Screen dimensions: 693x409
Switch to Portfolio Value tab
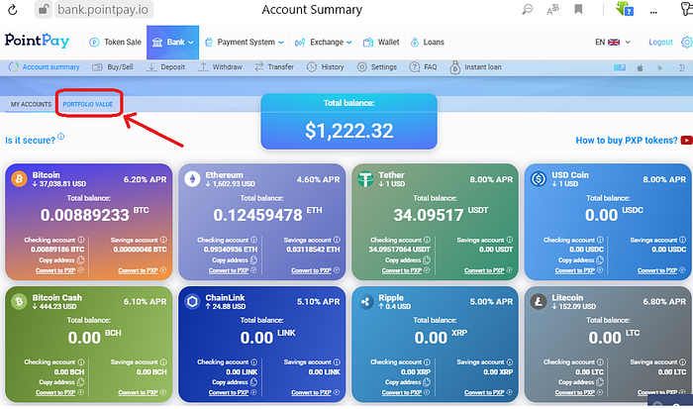[x=88, y=104]
